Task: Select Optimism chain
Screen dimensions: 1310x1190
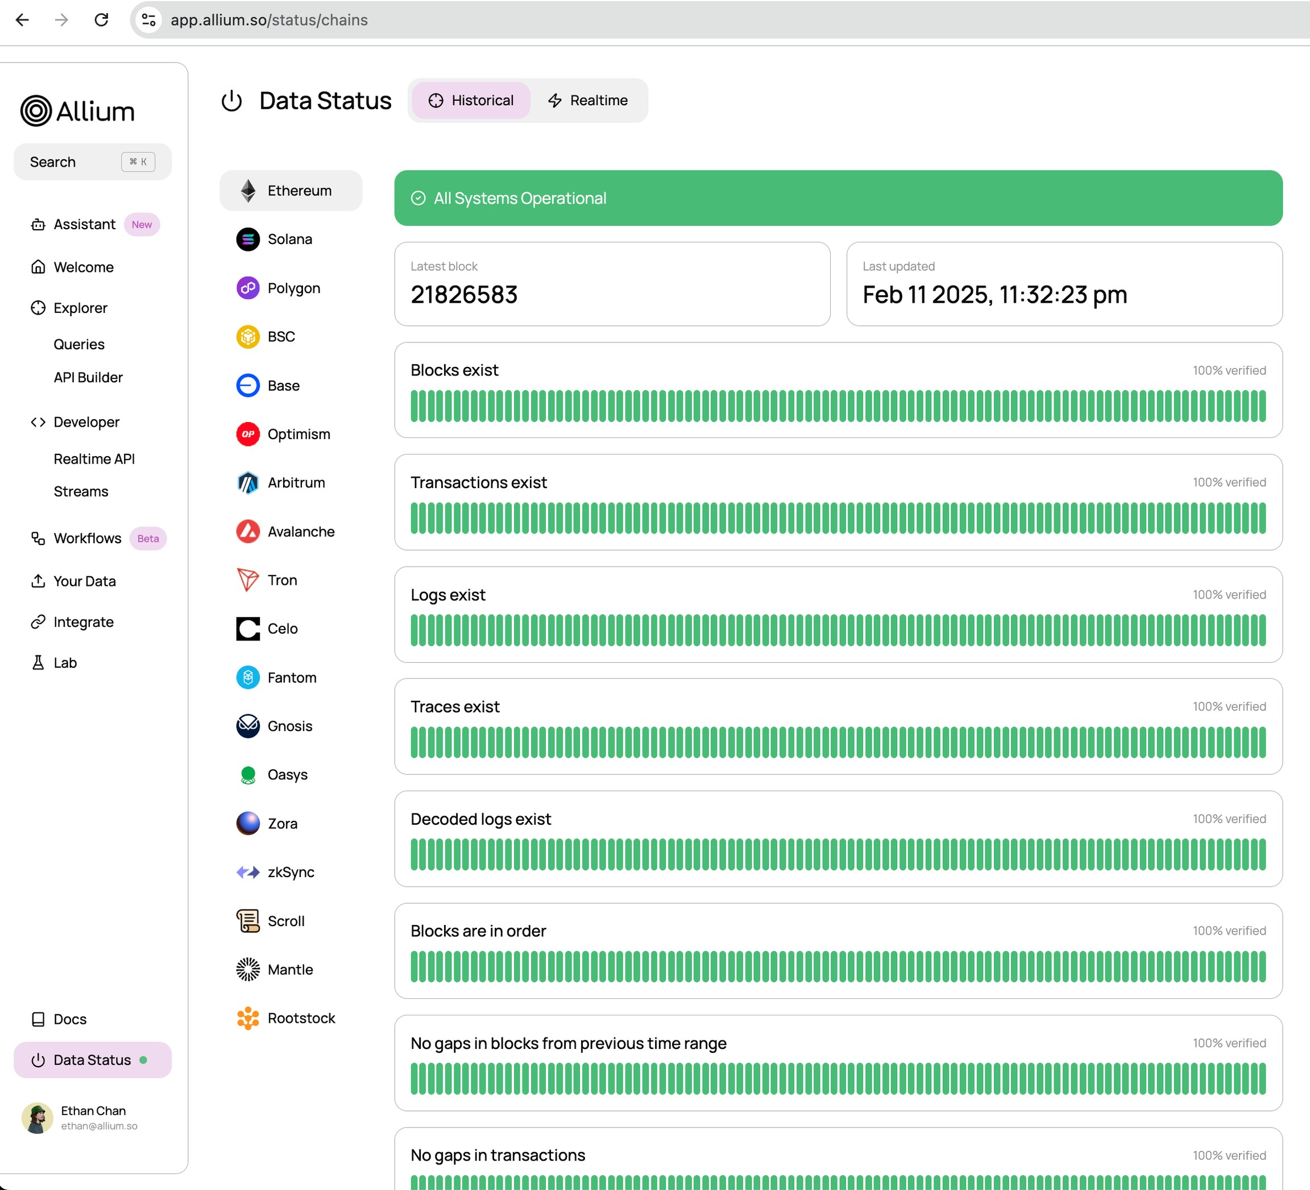Action: coord(291,435)
